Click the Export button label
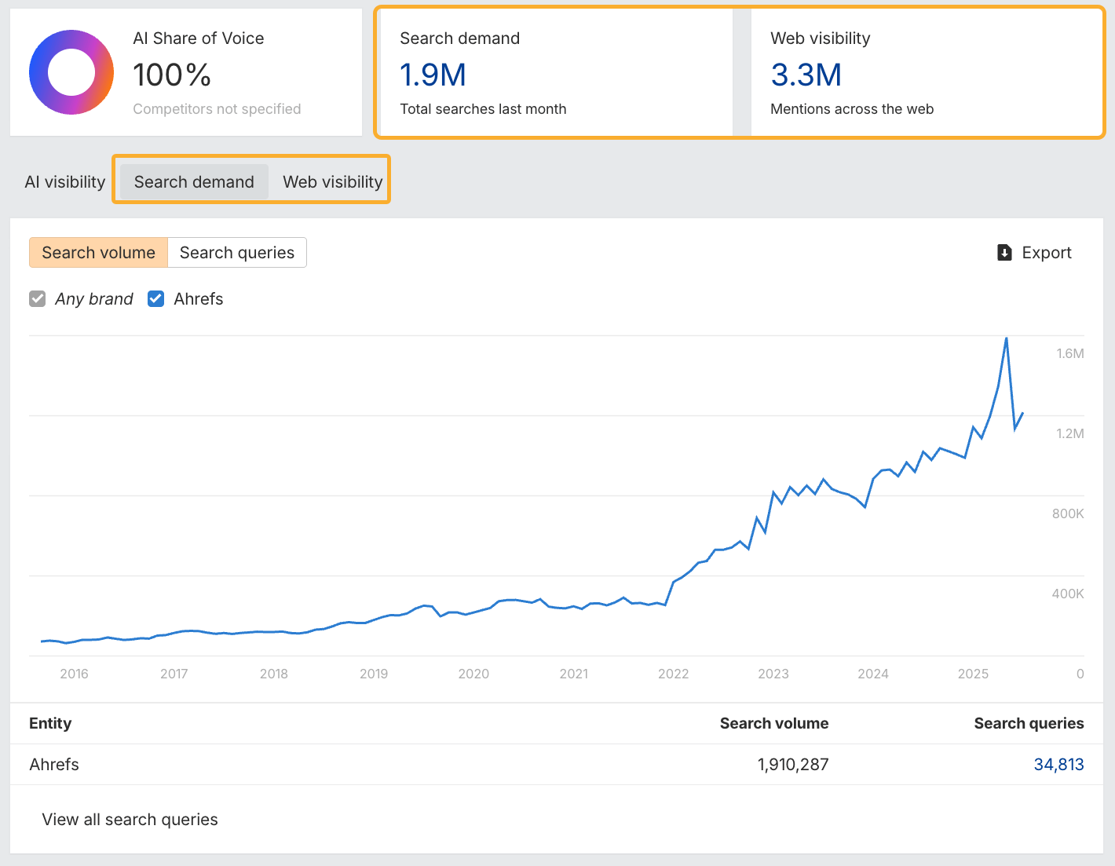 1046,253
